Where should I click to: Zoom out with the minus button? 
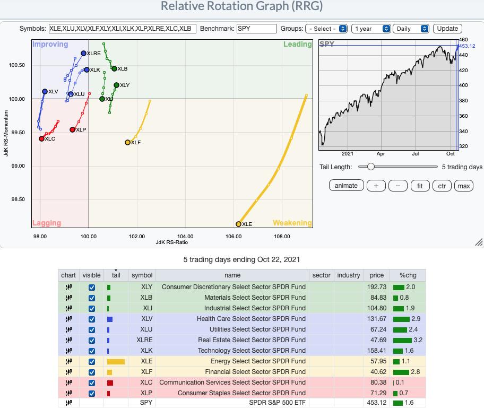[398, 186]
